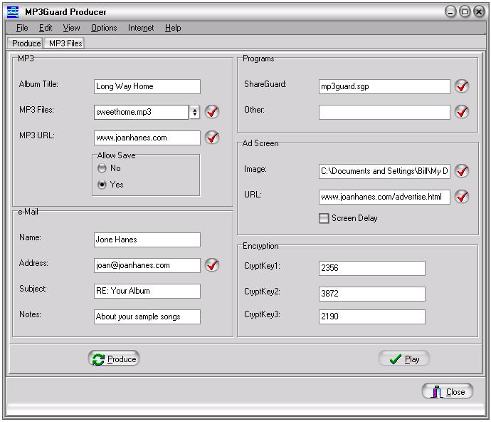
Task: Open the Help menu
Action: [x=173, y=28]
